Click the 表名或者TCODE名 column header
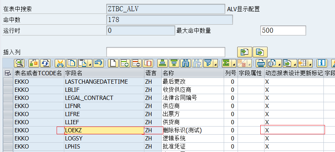Screen dimensions: 335x152 tap(39, 73)
